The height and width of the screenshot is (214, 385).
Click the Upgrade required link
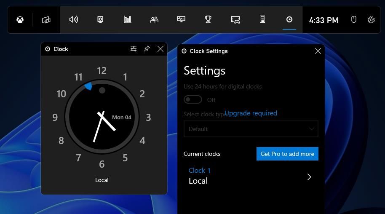tap(251, 113)
